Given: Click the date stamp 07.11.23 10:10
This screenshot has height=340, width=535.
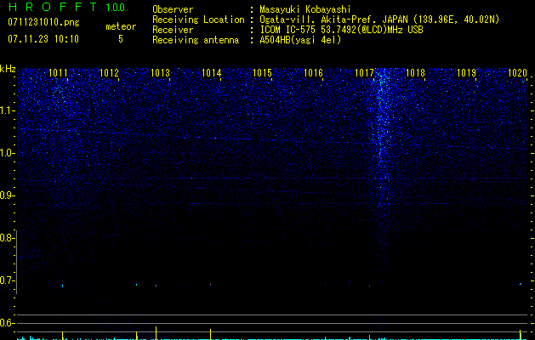Looking at the screenshot, I should pyautogui.click(x=43, y=39).
